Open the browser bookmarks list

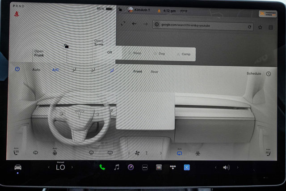(x=271, y=27)
